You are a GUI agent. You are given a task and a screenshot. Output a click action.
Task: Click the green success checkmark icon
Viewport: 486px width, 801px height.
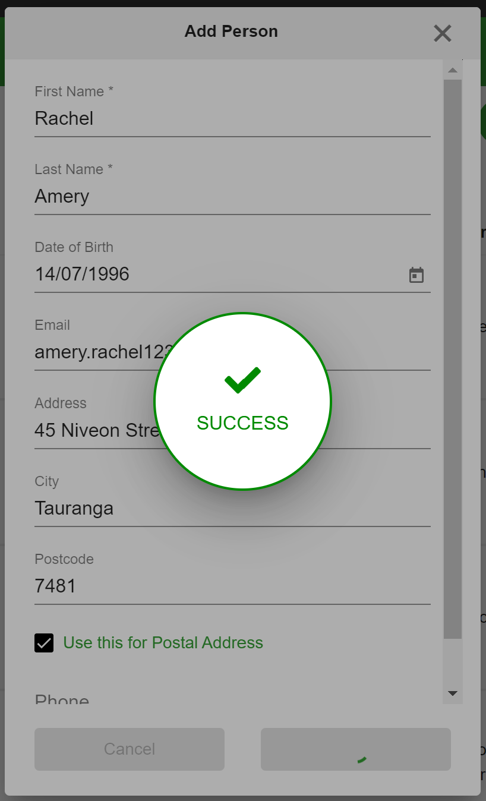242,380
